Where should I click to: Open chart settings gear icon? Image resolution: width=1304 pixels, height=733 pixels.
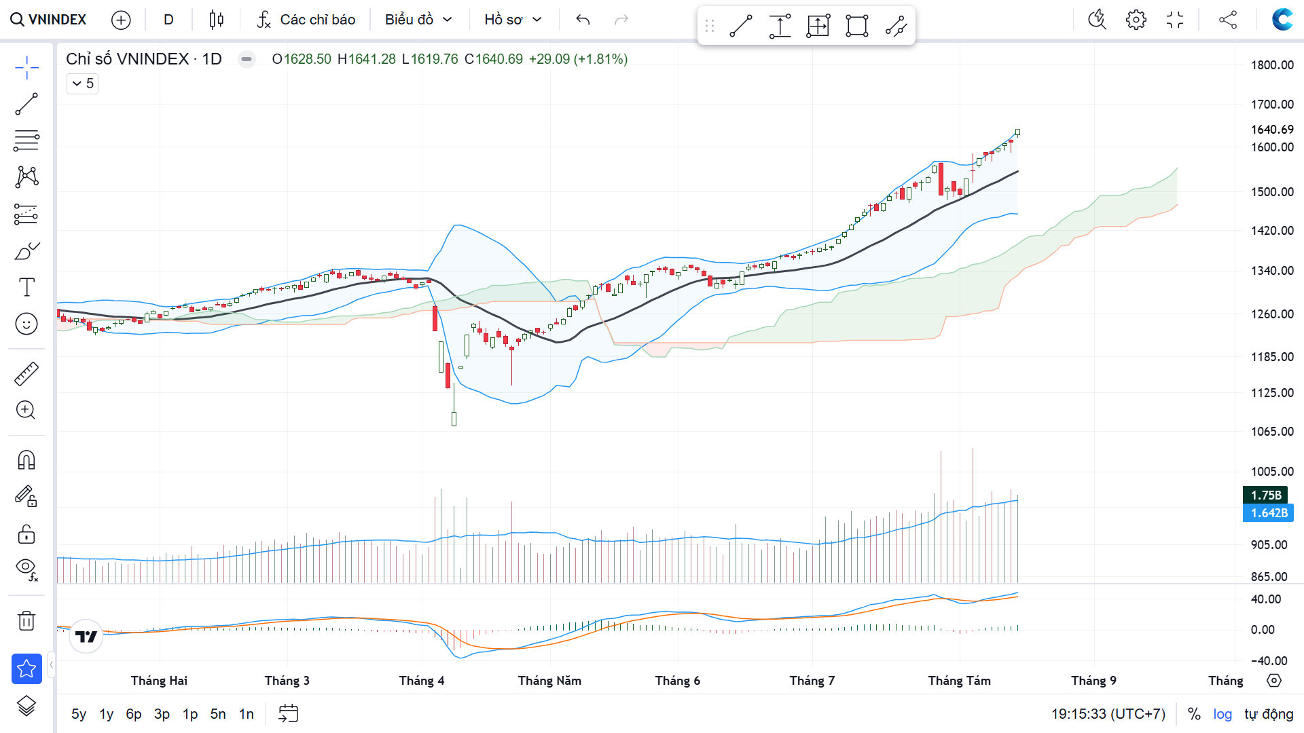point(1136,20)
